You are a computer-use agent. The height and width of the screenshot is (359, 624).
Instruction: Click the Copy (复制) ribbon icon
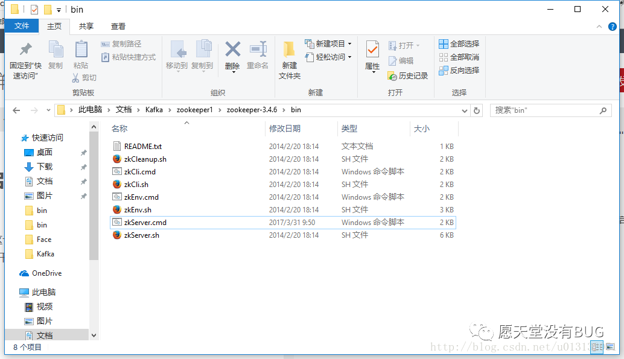[x=56, y=49]
